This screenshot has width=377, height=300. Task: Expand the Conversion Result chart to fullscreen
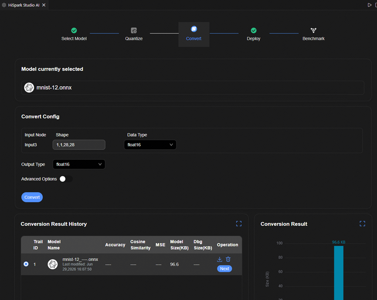click(362, 224)
